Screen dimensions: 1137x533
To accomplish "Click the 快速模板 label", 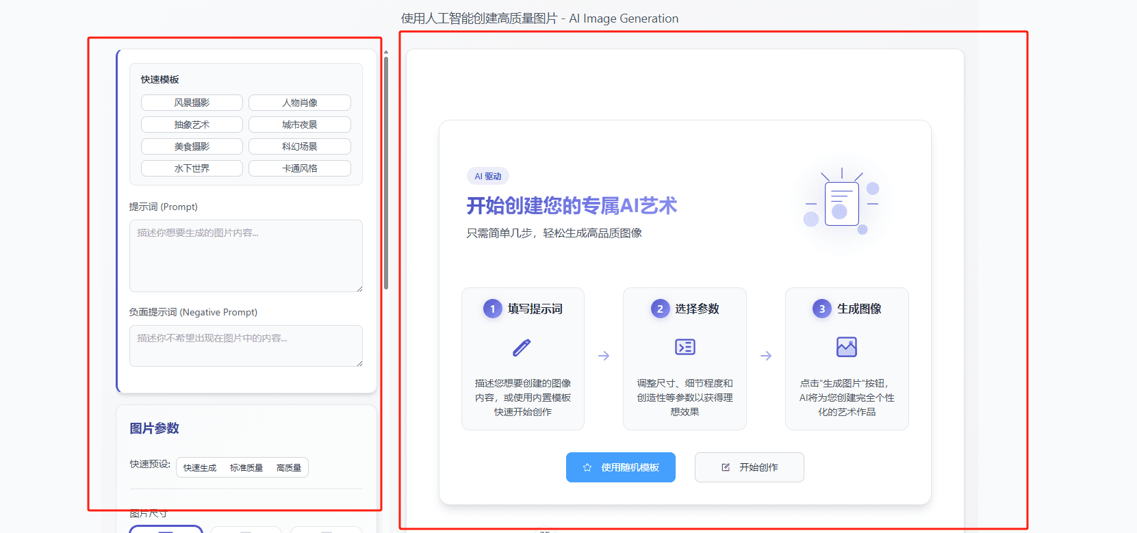I will click(x=160, y=79).
